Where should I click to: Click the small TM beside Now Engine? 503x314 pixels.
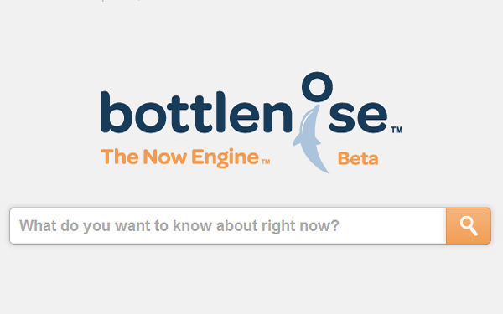(x=266, y=161)
